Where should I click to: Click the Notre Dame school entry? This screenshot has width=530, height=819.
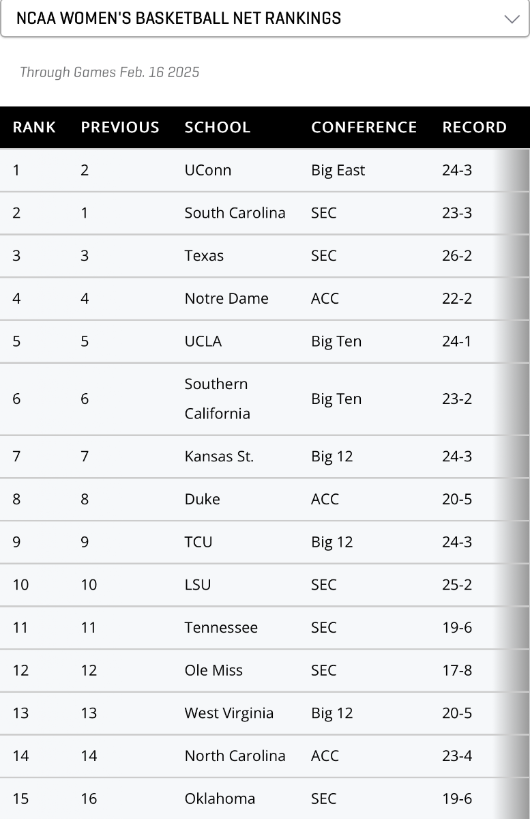click(x=226, y=299)
